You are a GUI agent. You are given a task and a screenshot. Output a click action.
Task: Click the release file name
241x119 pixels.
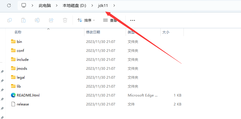(x=23, y=104)
